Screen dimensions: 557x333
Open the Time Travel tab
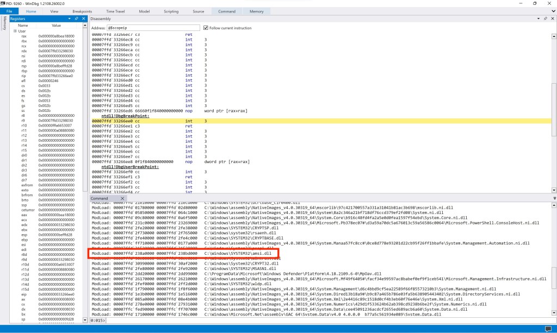click(115, 11)
